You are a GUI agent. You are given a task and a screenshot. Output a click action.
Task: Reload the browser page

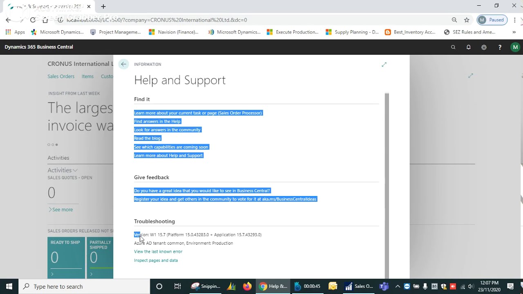(33, 20)
